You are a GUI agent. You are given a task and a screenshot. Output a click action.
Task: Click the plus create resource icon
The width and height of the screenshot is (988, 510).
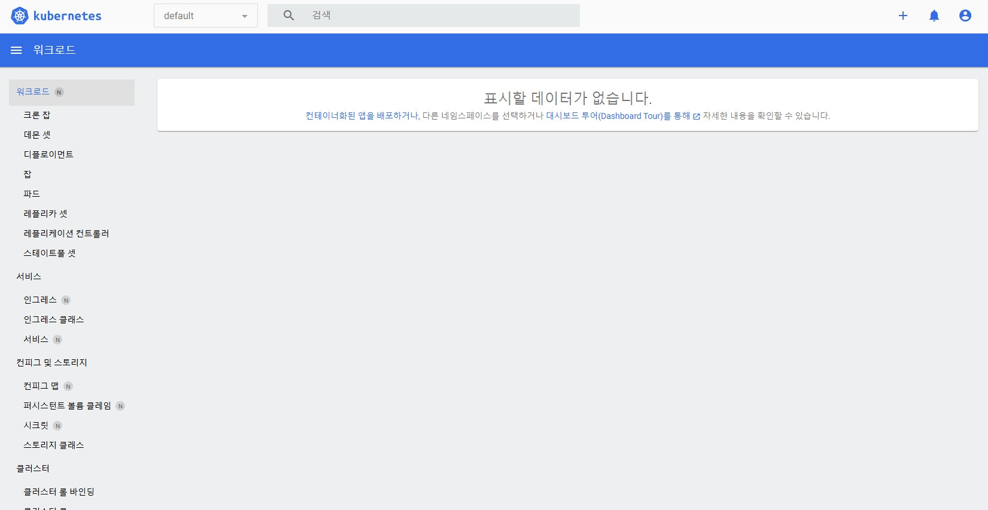(x=903, y=16)
